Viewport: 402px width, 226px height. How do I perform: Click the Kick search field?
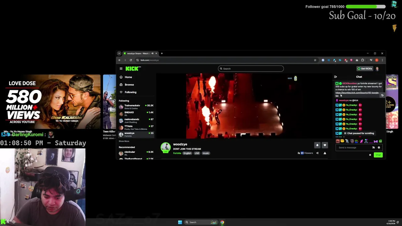[x=251, y=69]
